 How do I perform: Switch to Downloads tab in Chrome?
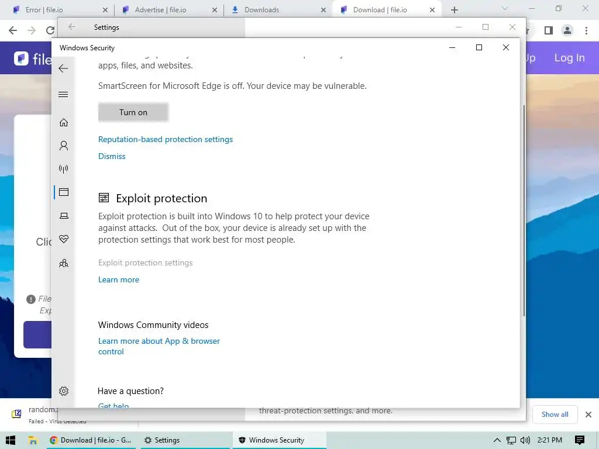pyautogui.click(x=261, y=10)
